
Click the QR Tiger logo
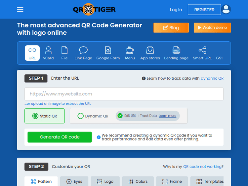tap(94, 10)
